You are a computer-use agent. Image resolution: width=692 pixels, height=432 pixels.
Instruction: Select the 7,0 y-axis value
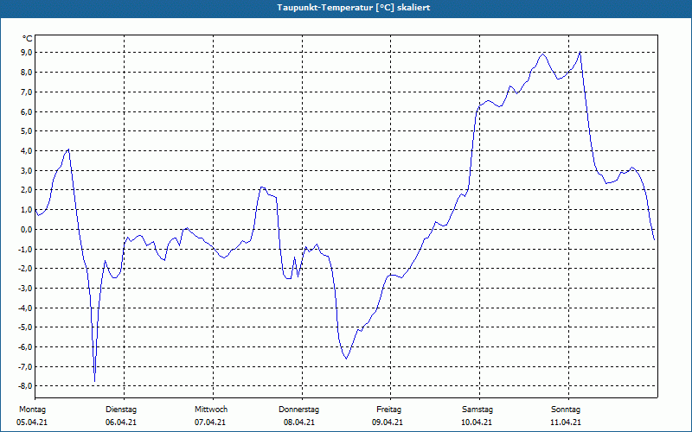(27, 92)
